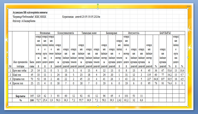Select the 'Кіші топ' row label

(17, 75)
